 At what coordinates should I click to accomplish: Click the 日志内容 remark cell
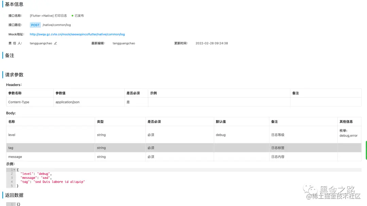[303, 157]
